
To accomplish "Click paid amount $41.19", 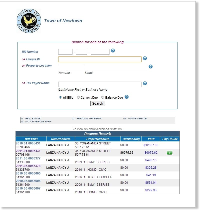I will coord(151,175).
